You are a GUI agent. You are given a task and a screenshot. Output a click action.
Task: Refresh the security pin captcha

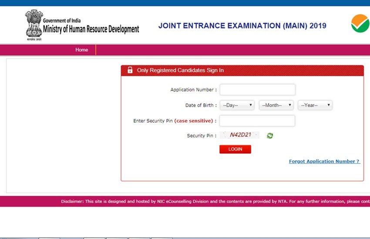click(270, 136)
